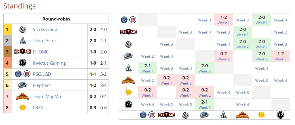Viewport: 295px width, 125px height.
Task: Click Team Aster logo in crosstable left column
Action: 128,68
